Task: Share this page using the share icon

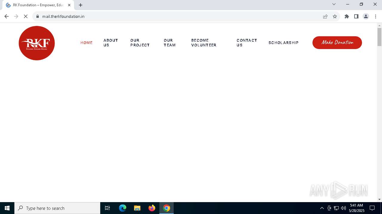Action: 325,16
